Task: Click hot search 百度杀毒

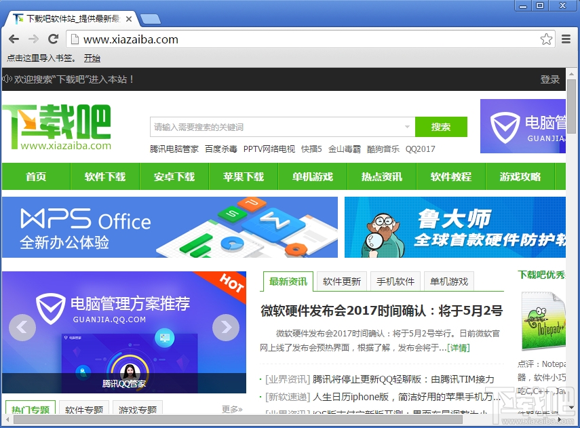Action: (x=221, y=149)
